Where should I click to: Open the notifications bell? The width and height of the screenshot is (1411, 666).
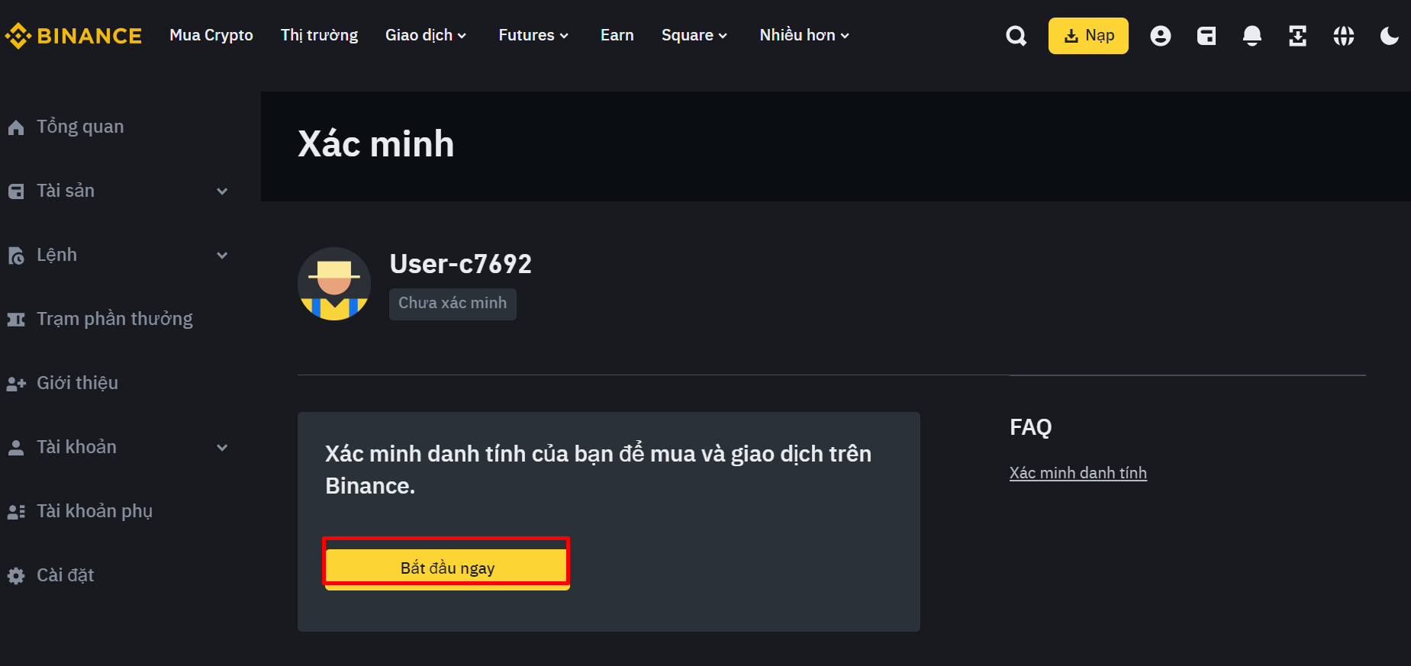[x=1252, y=36]
